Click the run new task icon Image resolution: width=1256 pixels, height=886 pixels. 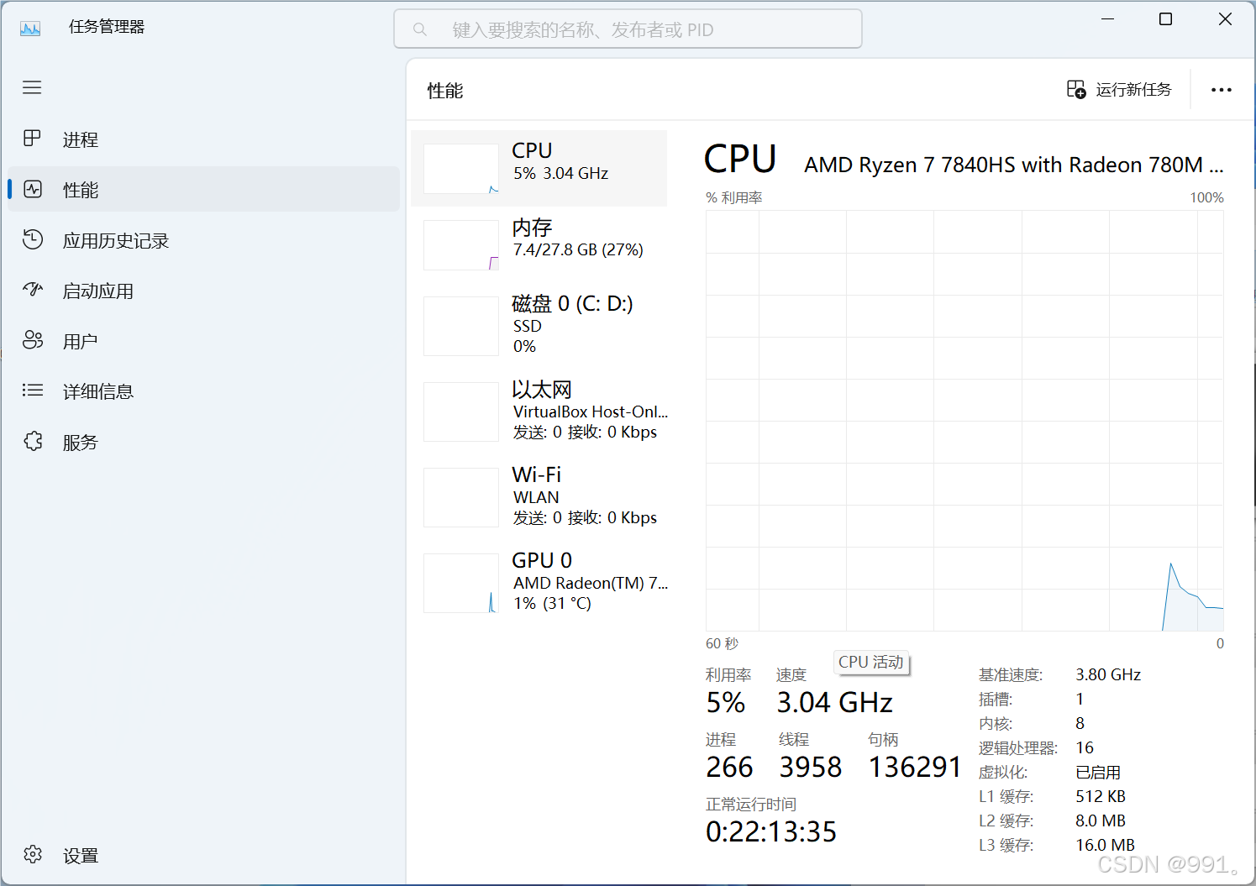(x=1076, y=89)
